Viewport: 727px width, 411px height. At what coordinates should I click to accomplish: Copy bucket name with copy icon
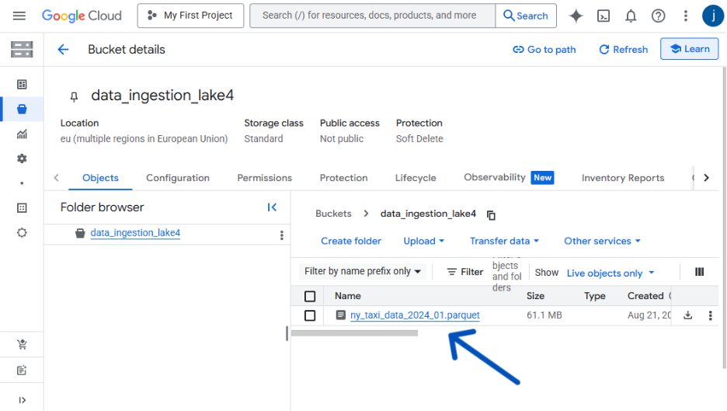click(491, 214)
